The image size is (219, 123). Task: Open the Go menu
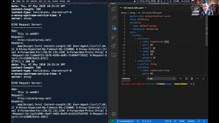pyautogui.click(x=45, y=1)
